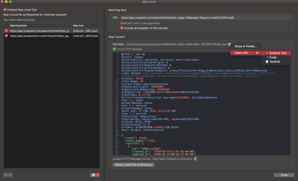Click the Content-Type: application/json line
This screenshot has width=298, height=181.
point(145,84)
